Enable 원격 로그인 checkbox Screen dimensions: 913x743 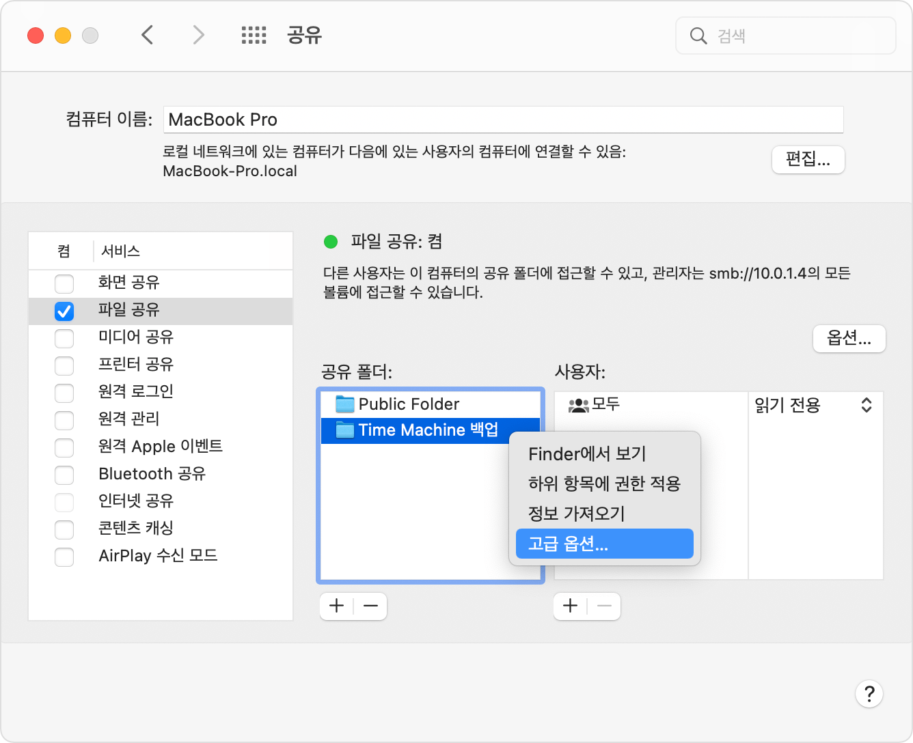[64, 393]
